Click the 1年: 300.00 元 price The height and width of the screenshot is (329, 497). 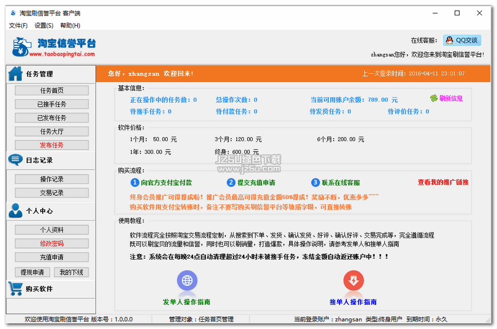point(150,152)
